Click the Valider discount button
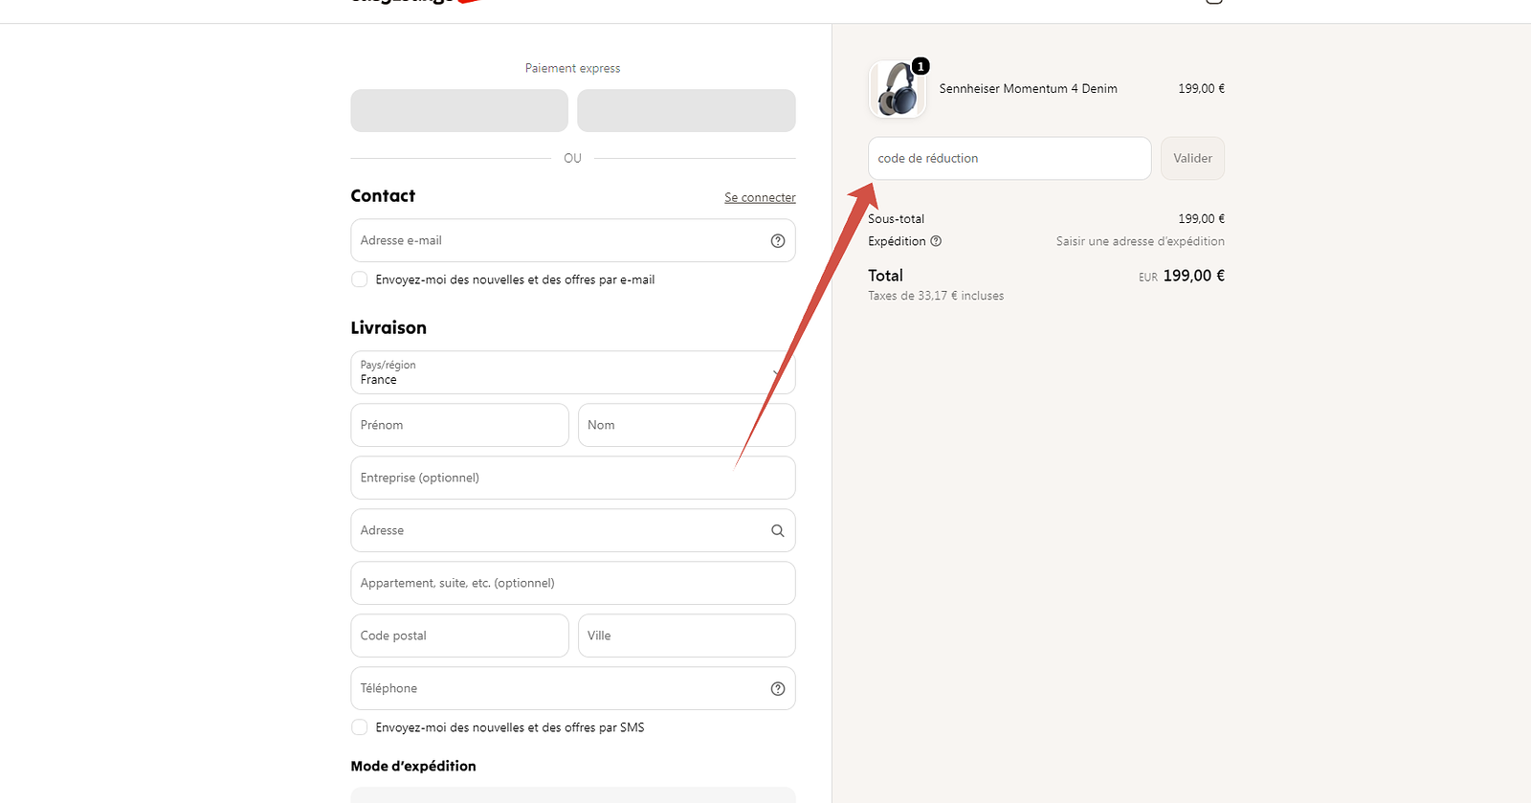Viewport: 1531px width, 803px height. (1192, 158)
